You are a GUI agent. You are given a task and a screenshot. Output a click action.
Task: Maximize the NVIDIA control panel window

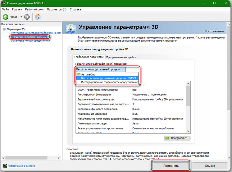[215, 3]
